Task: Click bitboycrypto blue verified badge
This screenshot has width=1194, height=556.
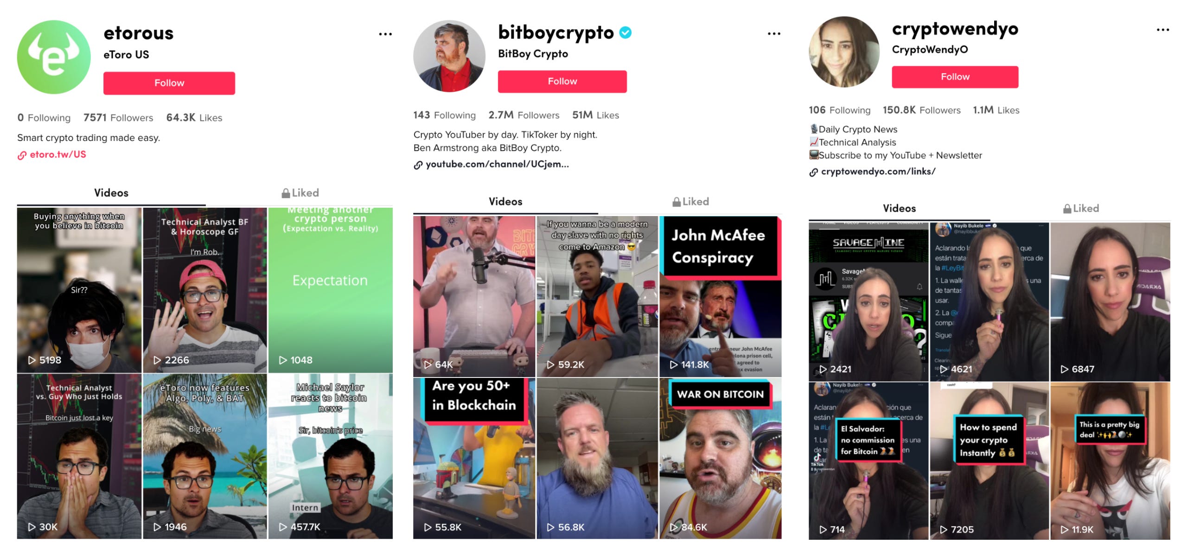Action: pos(626,32)
